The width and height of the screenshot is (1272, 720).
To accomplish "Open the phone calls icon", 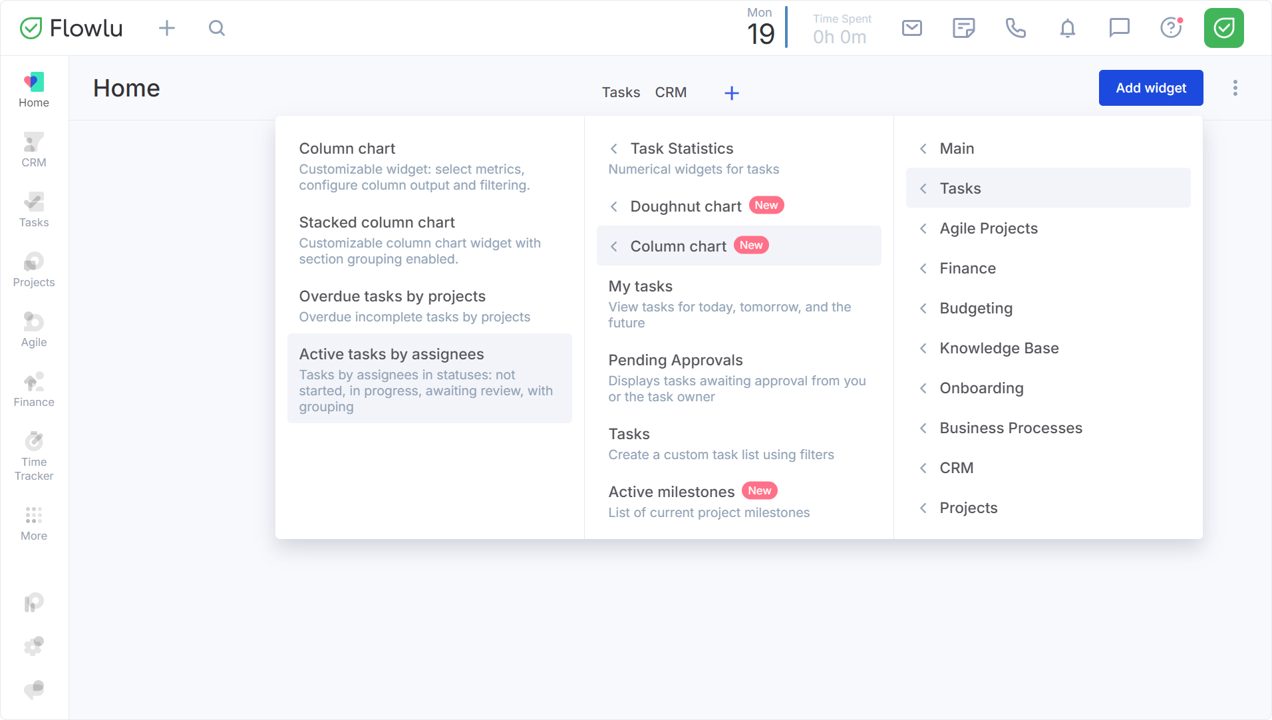I will pos(1015,28).
